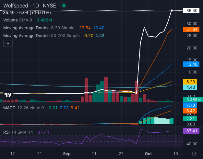The height and width of the screenshot is (159, 203).
Task: Select Moving Average Double 8 20 legend
Action: (39, 28)
